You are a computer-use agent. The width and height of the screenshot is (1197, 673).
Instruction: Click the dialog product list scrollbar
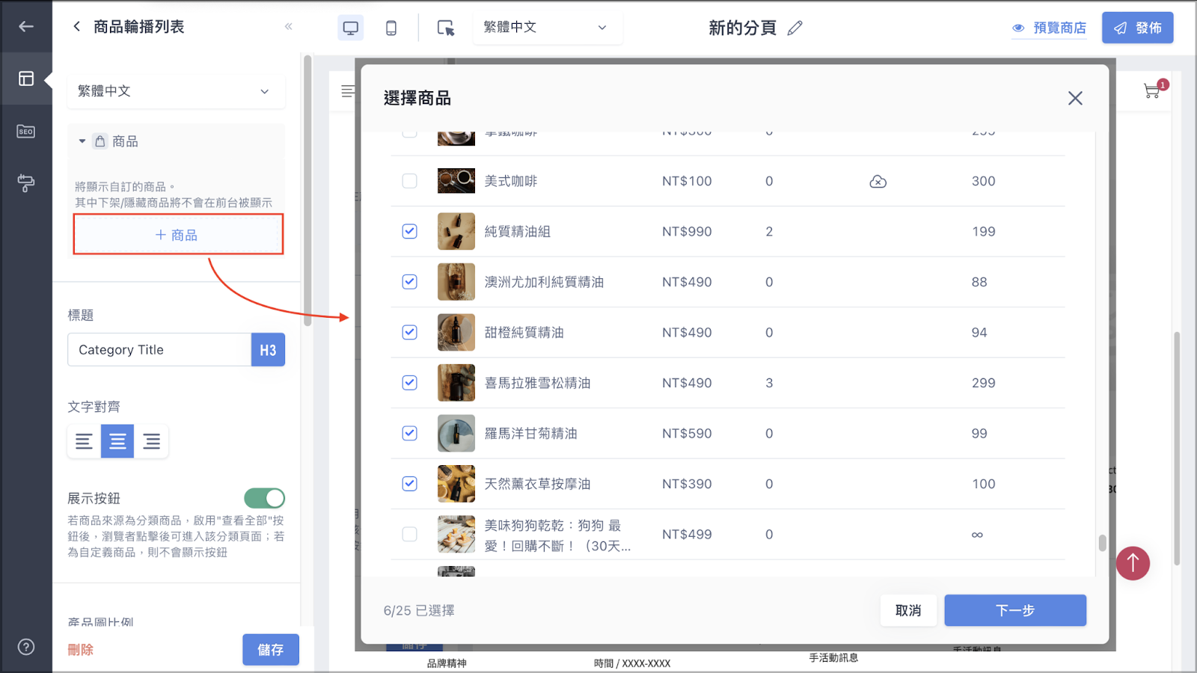[1102, 542]
